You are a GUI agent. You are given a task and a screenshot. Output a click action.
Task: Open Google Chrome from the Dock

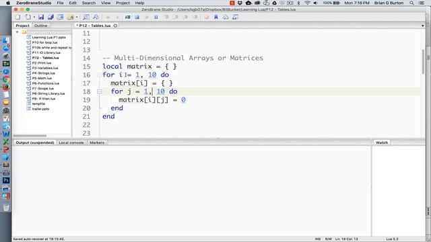[x=6, y=79]
